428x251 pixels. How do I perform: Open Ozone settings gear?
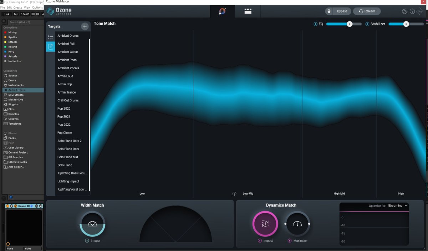tap(404, 11)
